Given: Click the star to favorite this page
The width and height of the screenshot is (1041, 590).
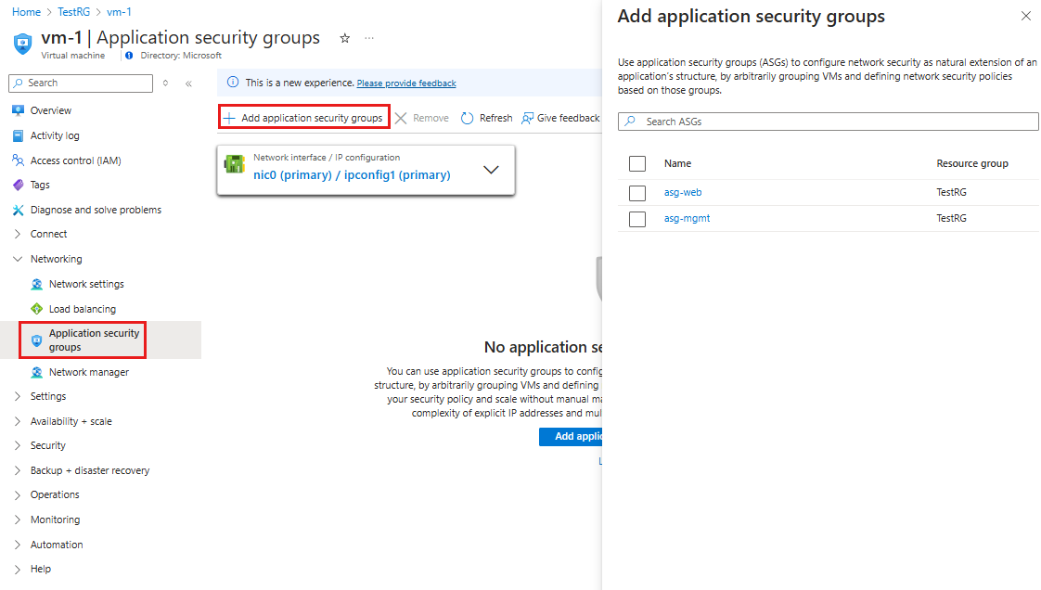Looking at the screenshot, I should click(344, 38).
